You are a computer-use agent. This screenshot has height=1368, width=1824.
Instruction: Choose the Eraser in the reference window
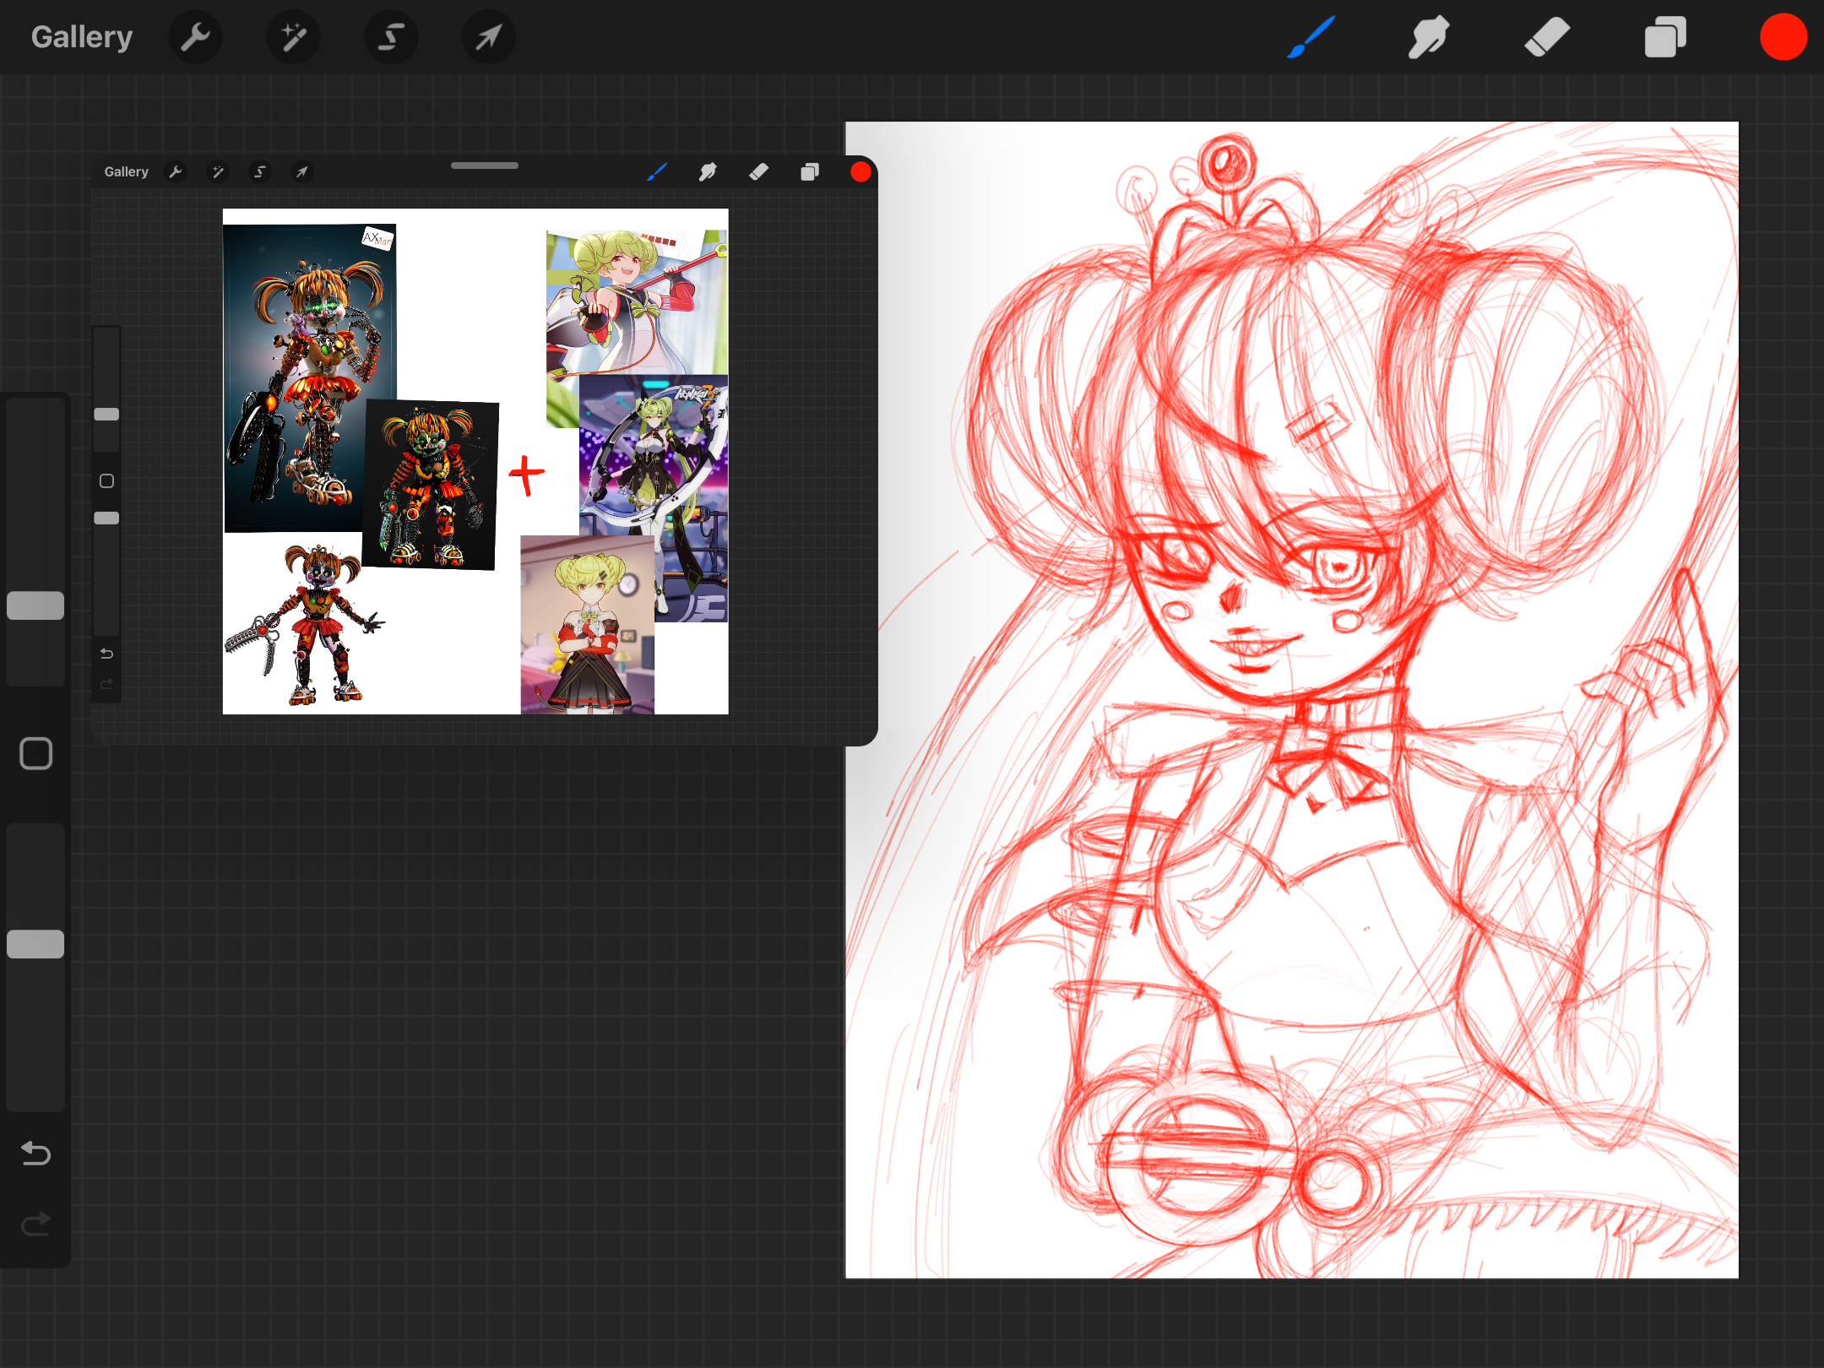tap(758, 171)
